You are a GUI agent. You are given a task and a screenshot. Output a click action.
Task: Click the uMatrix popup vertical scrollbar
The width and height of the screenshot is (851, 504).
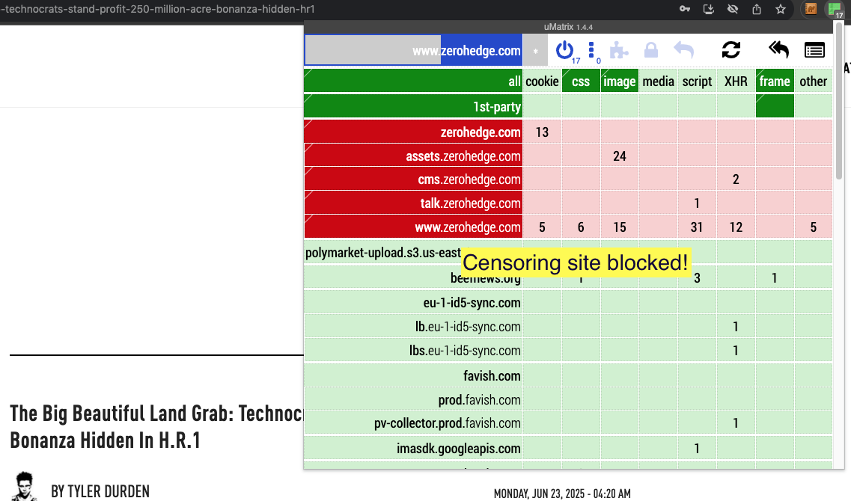(x=838, y=100)
